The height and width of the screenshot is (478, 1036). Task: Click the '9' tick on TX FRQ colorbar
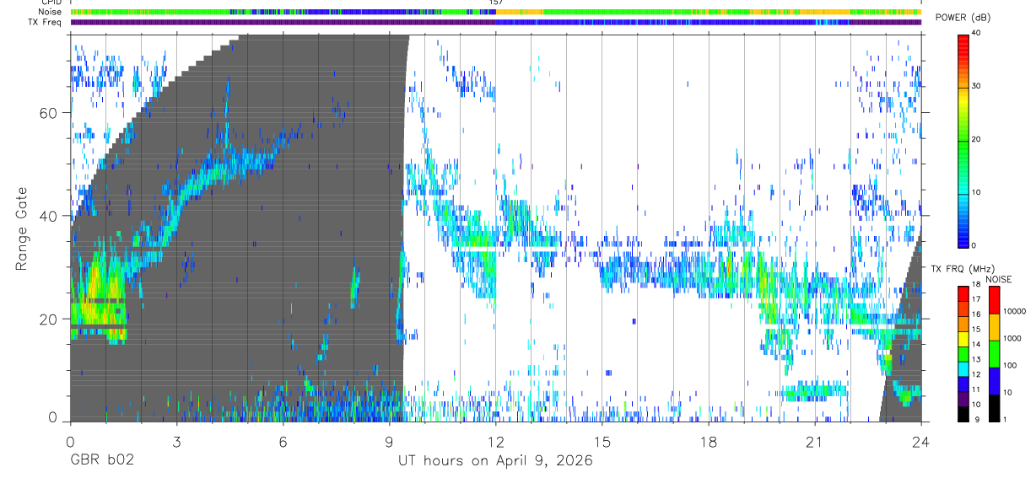(x=976, y=421)
